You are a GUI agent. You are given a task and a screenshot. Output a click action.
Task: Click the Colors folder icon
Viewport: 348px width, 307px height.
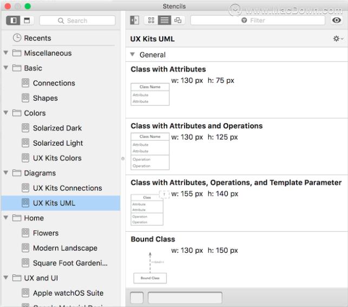coord(17,113)
